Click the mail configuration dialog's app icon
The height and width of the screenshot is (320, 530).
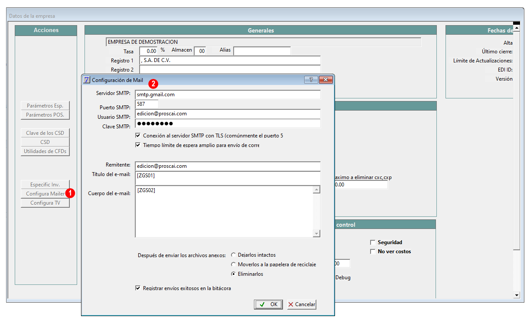coord(87,80)
